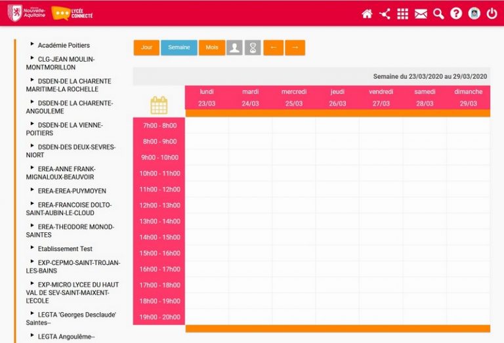Click the lundi 9h00 - 10h00 slot
Screen dimensions: 504x343
(207, 157)
